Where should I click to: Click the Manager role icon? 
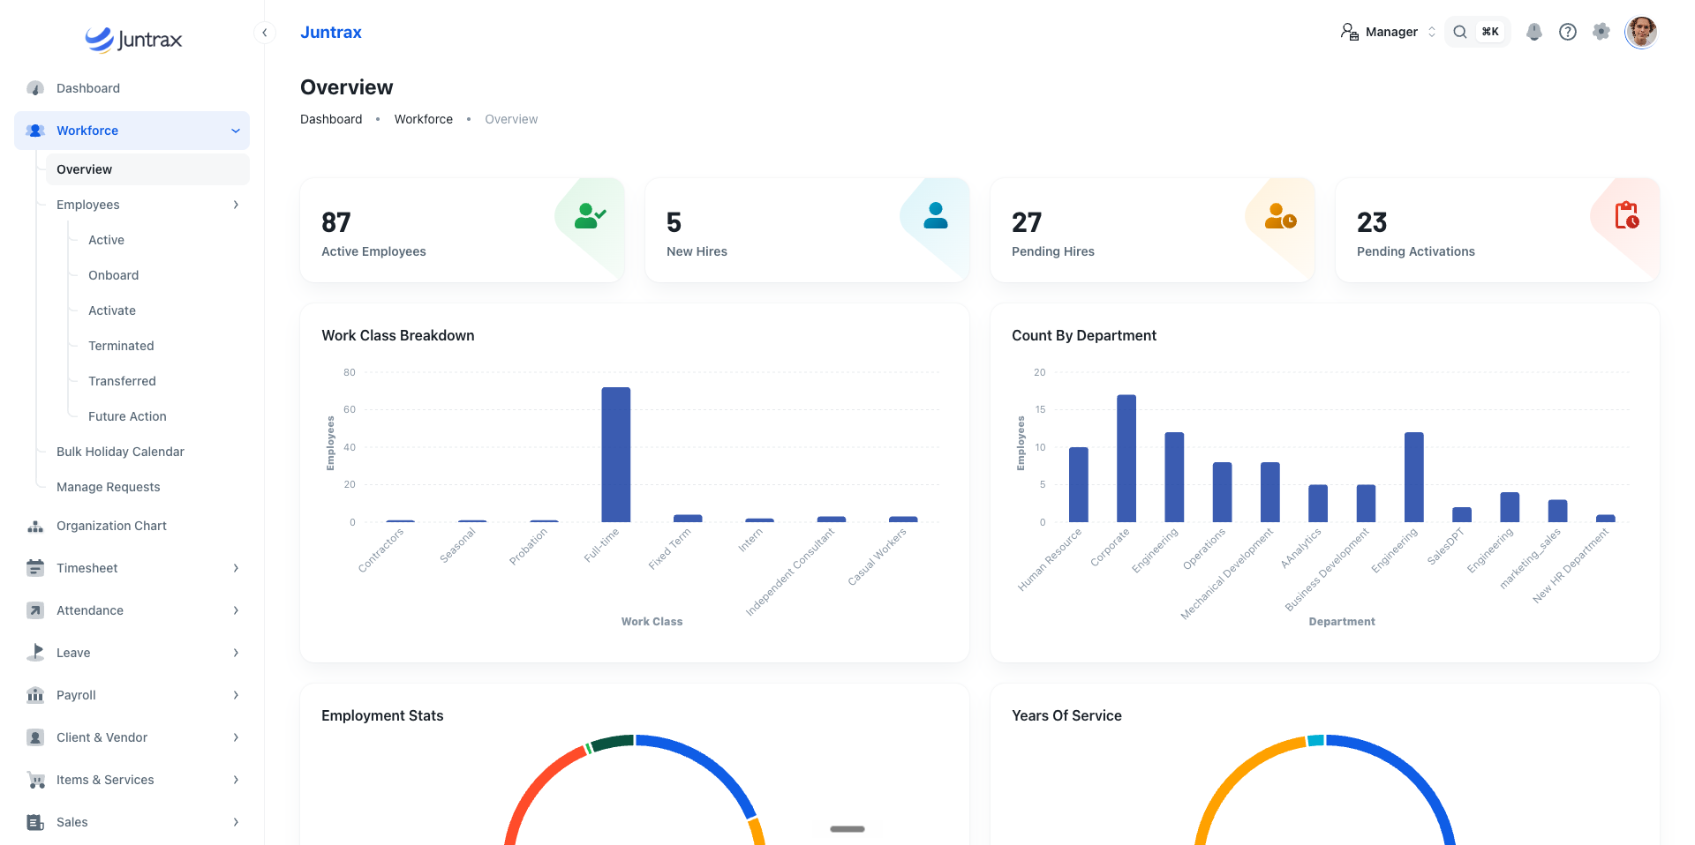click(x=1350, y=32)
